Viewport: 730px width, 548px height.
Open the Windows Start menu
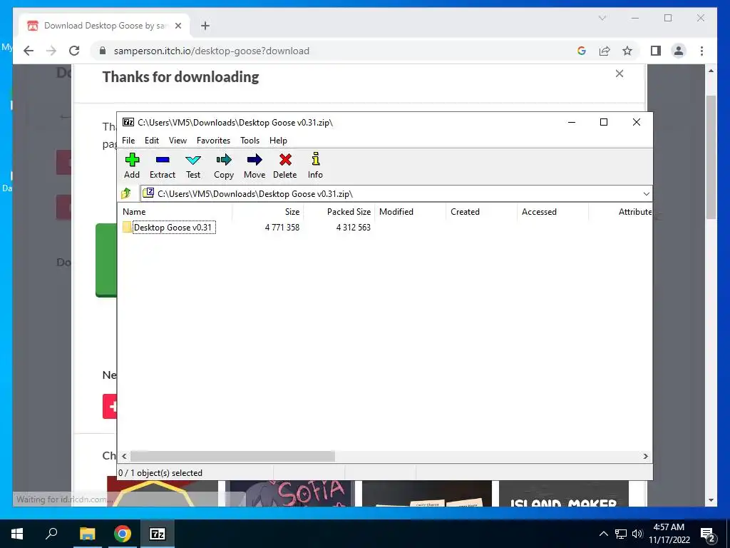pos(17,534)
